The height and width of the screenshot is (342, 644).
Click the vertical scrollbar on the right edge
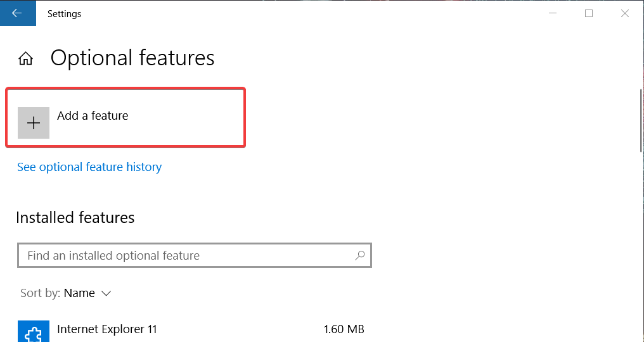pyautogui.click(x=641, y=121)
